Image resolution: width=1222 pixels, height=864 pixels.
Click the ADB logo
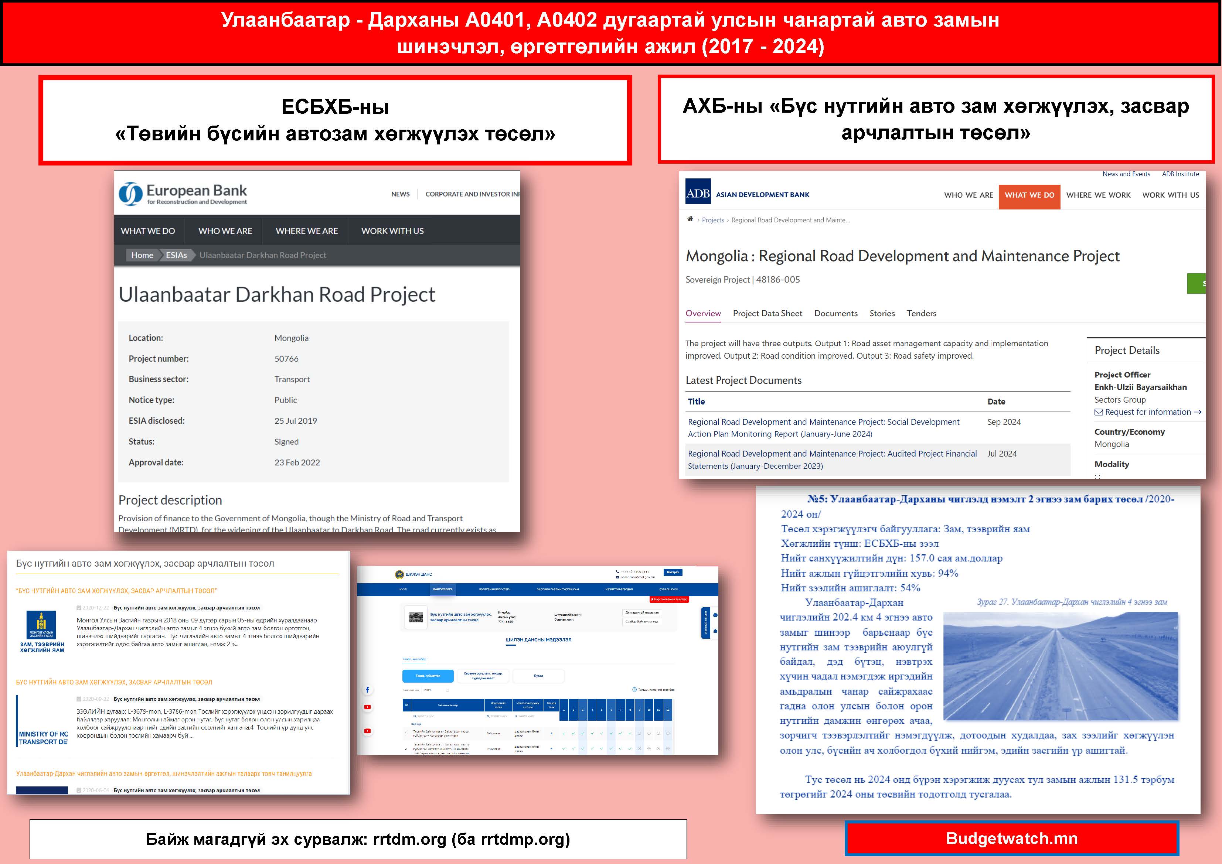click(x=698, y=192)
